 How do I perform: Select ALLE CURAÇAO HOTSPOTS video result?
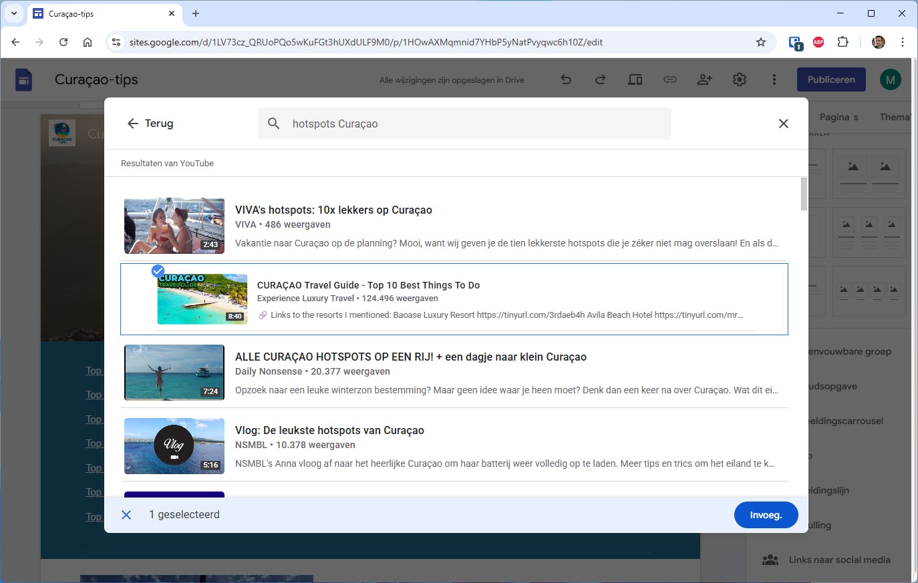tap(410, 357)
